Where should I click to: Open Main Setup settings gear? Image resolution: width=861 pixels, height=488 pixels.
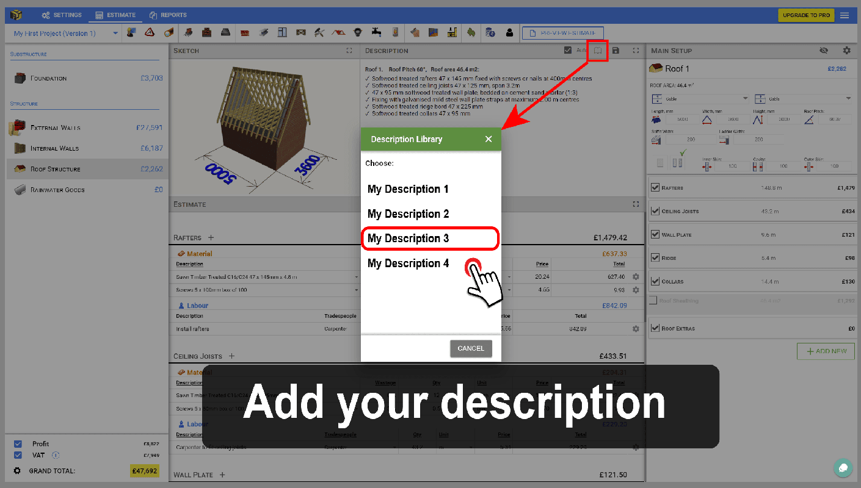pos(846,51)
